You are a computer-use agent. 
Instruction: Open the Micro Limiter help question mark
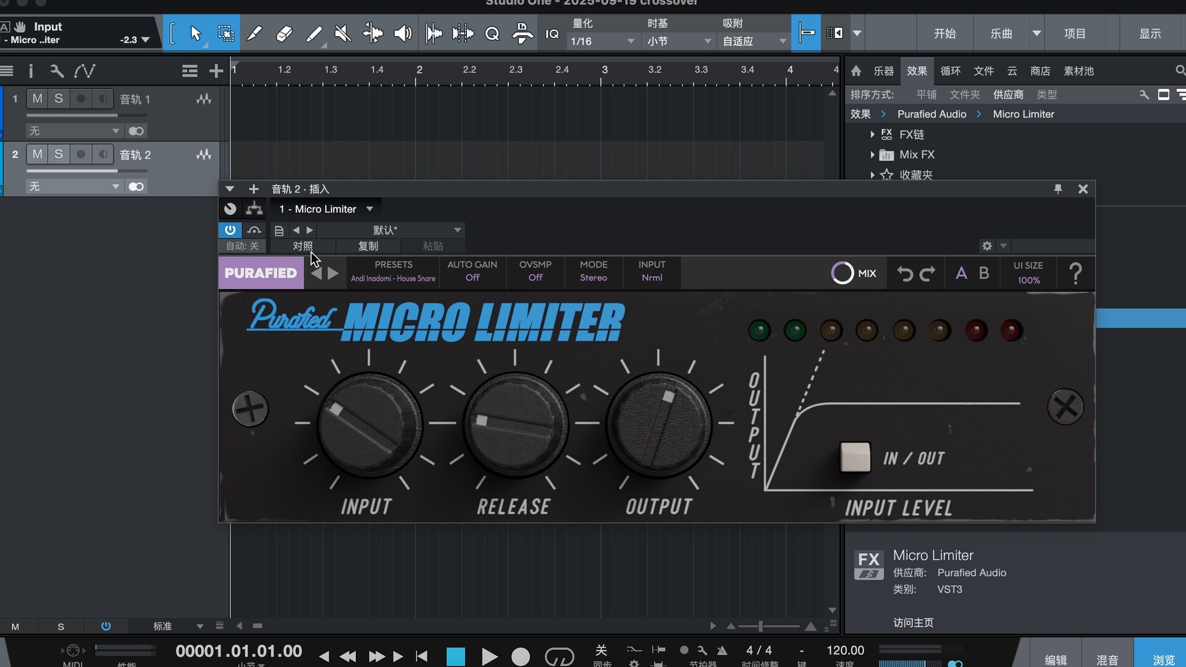click(1075, 273)
